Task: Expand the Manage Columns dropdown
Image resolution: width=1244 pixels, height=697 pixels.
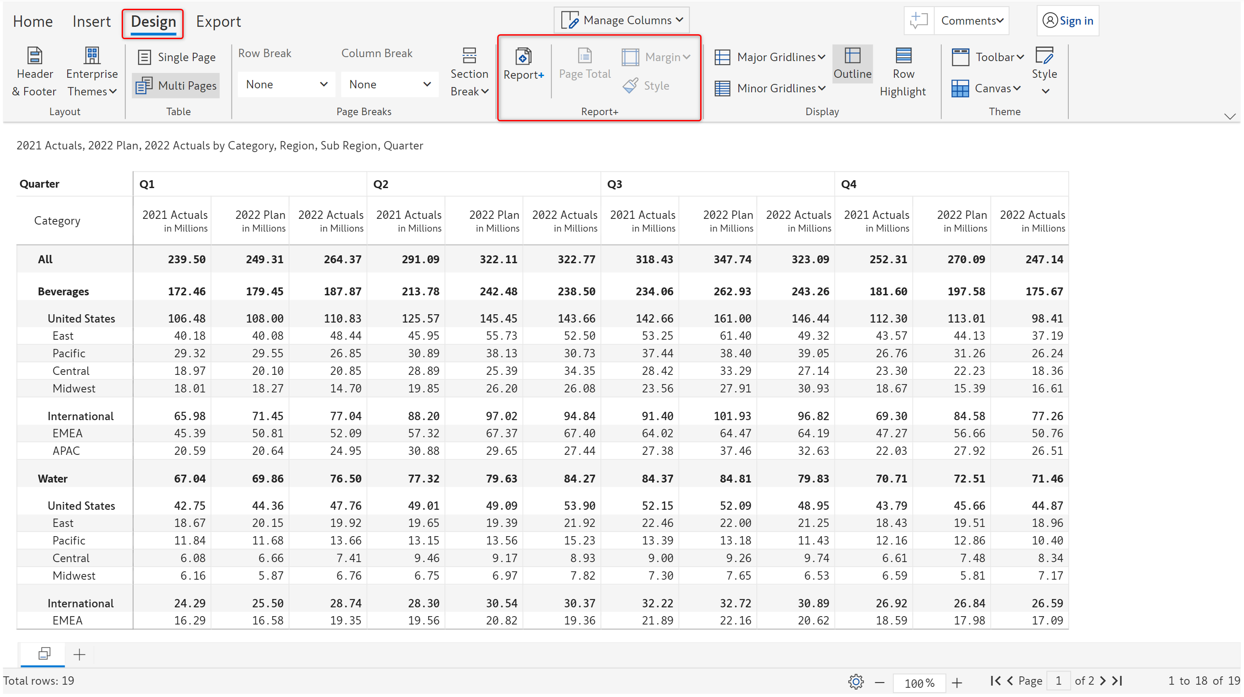Action: (622, 20)
